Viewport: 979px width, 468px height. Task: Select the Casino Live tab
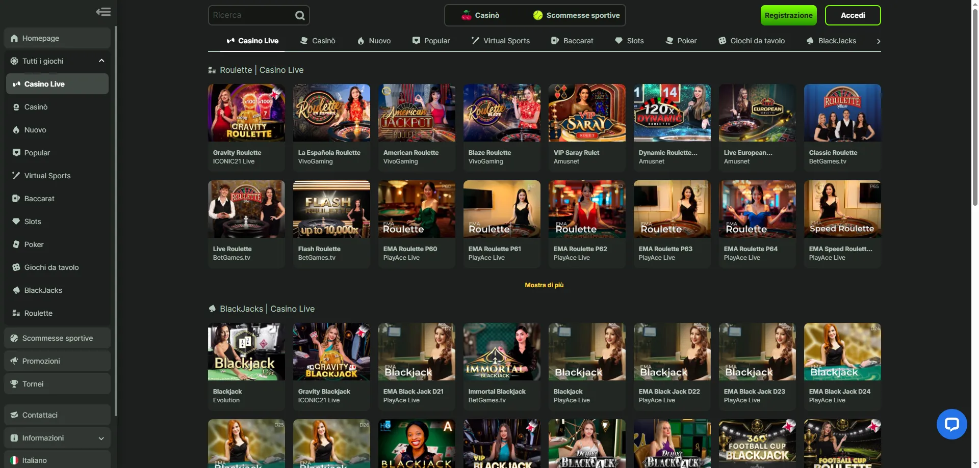pyautogui.click(x=253, y=41)
